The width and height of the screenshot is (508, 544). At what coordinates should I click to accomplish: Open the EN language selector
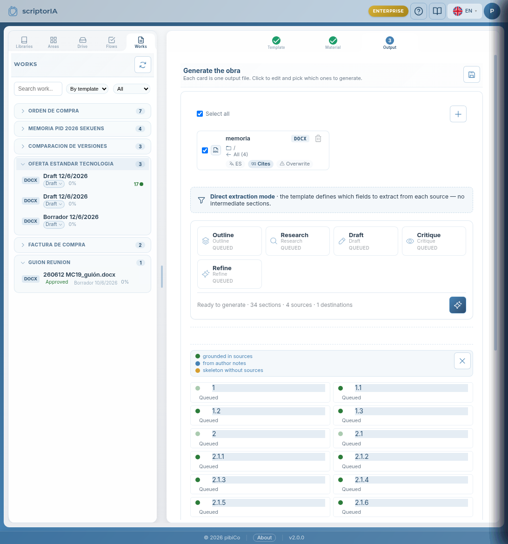pos(465,11)
